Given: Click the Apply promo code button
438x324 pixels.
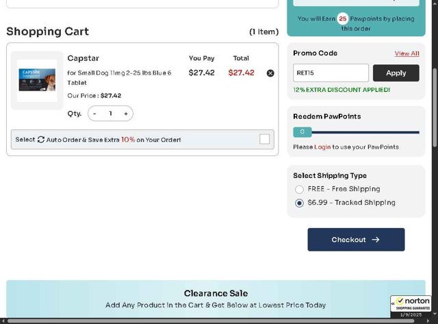Looking at the screenshot, I should (396, 73).
